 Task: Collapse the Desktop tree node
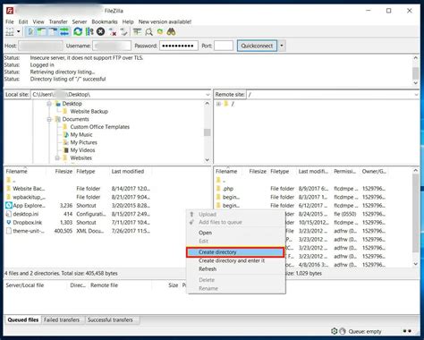(49, 104)
